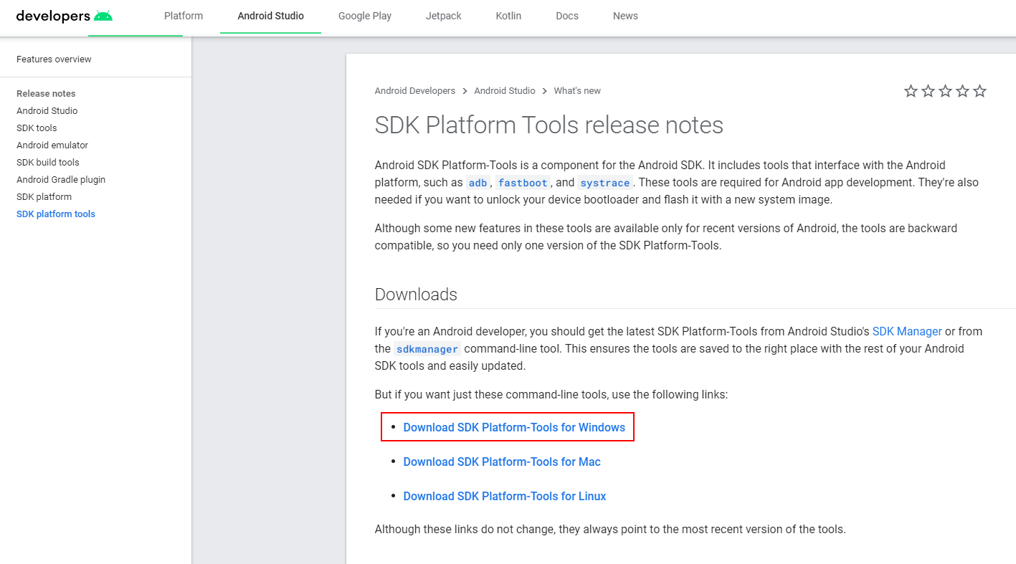Viewport: 1016px width, 564px height.
Task: Go to the Google Play tab
Action: tap(365, 16)
